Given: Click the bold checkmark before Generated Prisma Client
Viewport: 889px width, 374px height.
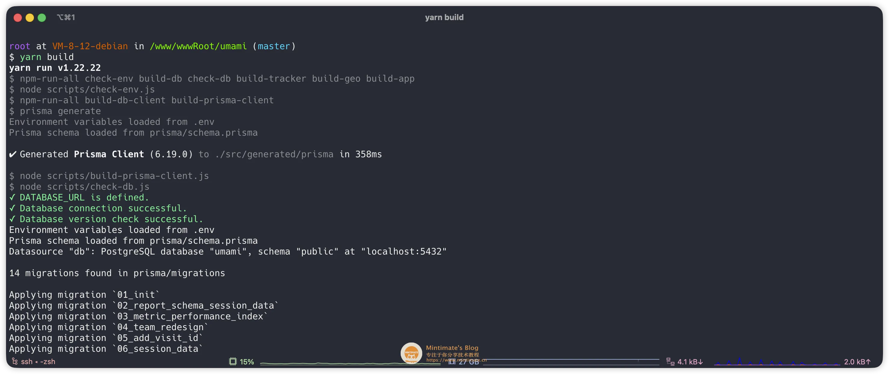Looking at the screenshot, I should 13,154.
